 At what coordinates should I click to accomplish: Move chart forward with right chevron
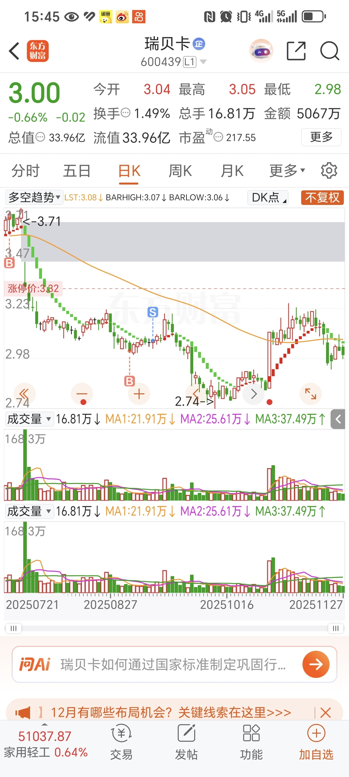click(x=254, y=394)
